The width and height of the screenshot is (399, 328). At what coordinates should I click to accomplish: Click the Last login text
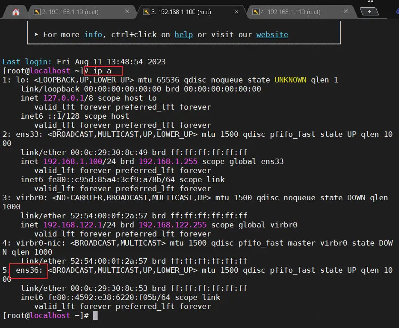click(27, 62)
